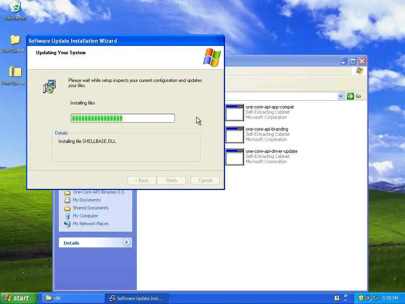Click the Shared Documents folder icon

click(x=67, y=208)
